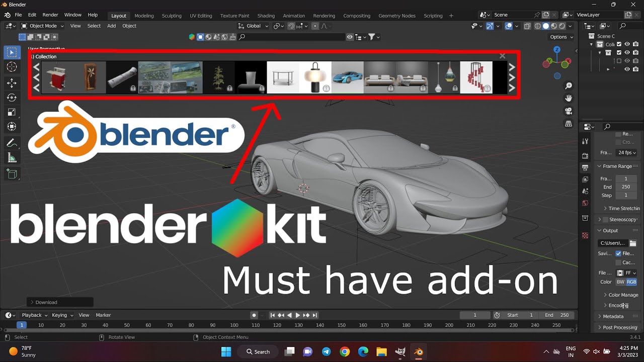Uncheck File Extensions checkbox
Image resolution: width=644 pixels, height=362 pixels.
point(618,253)
